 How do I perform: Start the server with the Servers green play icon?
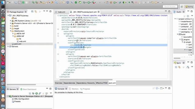tap(37, 93)
